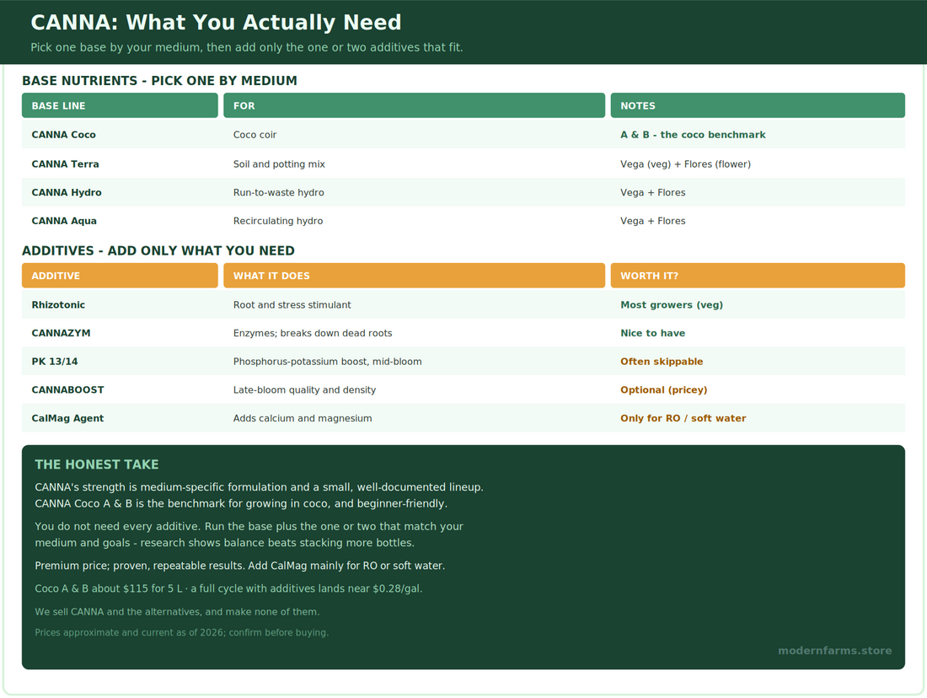Click 'Vega (veg) + Flores (flower)' note
Viewport: 927px width, 698px height.
pyautogui.click(x=685, y=164)
